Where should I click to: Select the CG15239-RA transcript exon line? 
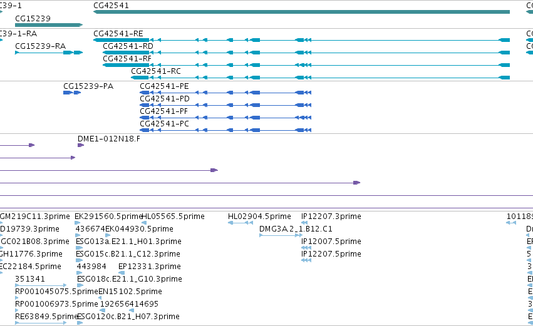click(49, 53)
